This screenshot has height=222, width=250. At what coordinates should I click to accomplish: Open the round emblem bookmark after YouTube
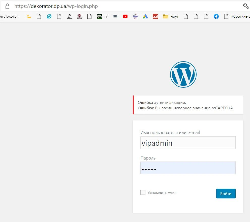coord(135,16)
